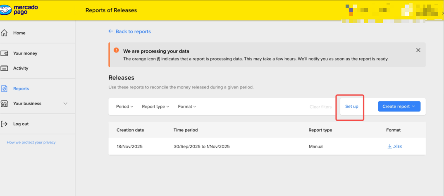This screenshot has width=444, height=196.
Task: Open the Period filter dropdown
Action: [124, 107]
